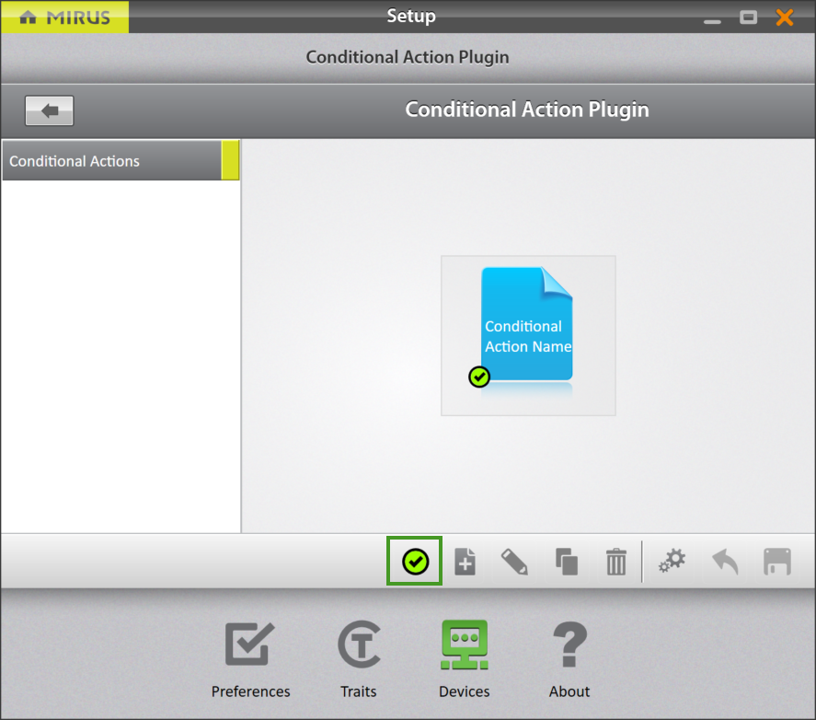
Task: Select the rename pencil icon
Action: [x=515, y=561]
